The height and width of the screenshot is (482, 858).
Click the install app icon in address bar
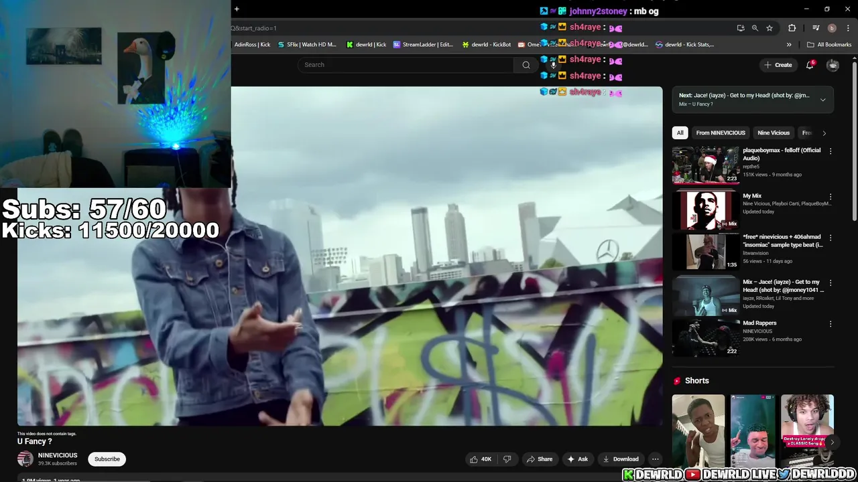tap(741, 28)
